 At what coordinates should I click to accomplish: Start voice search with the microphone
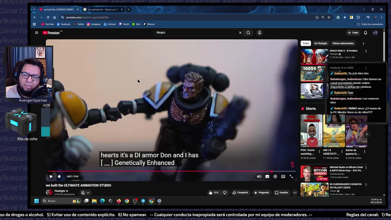(259, 33)
